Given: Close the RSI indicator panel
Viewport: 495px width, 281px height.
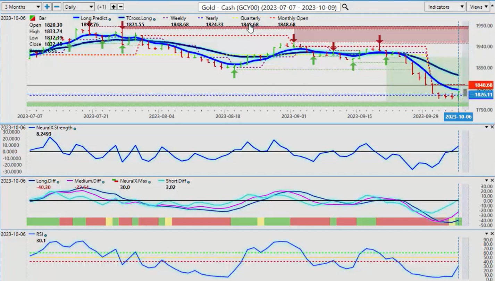Looking at the screenshot, I should coord(492,233).
